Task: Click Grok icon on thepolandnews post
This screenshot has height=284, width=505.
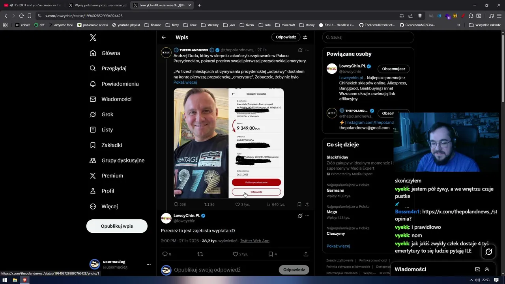Action: click(x=300, y=50)
